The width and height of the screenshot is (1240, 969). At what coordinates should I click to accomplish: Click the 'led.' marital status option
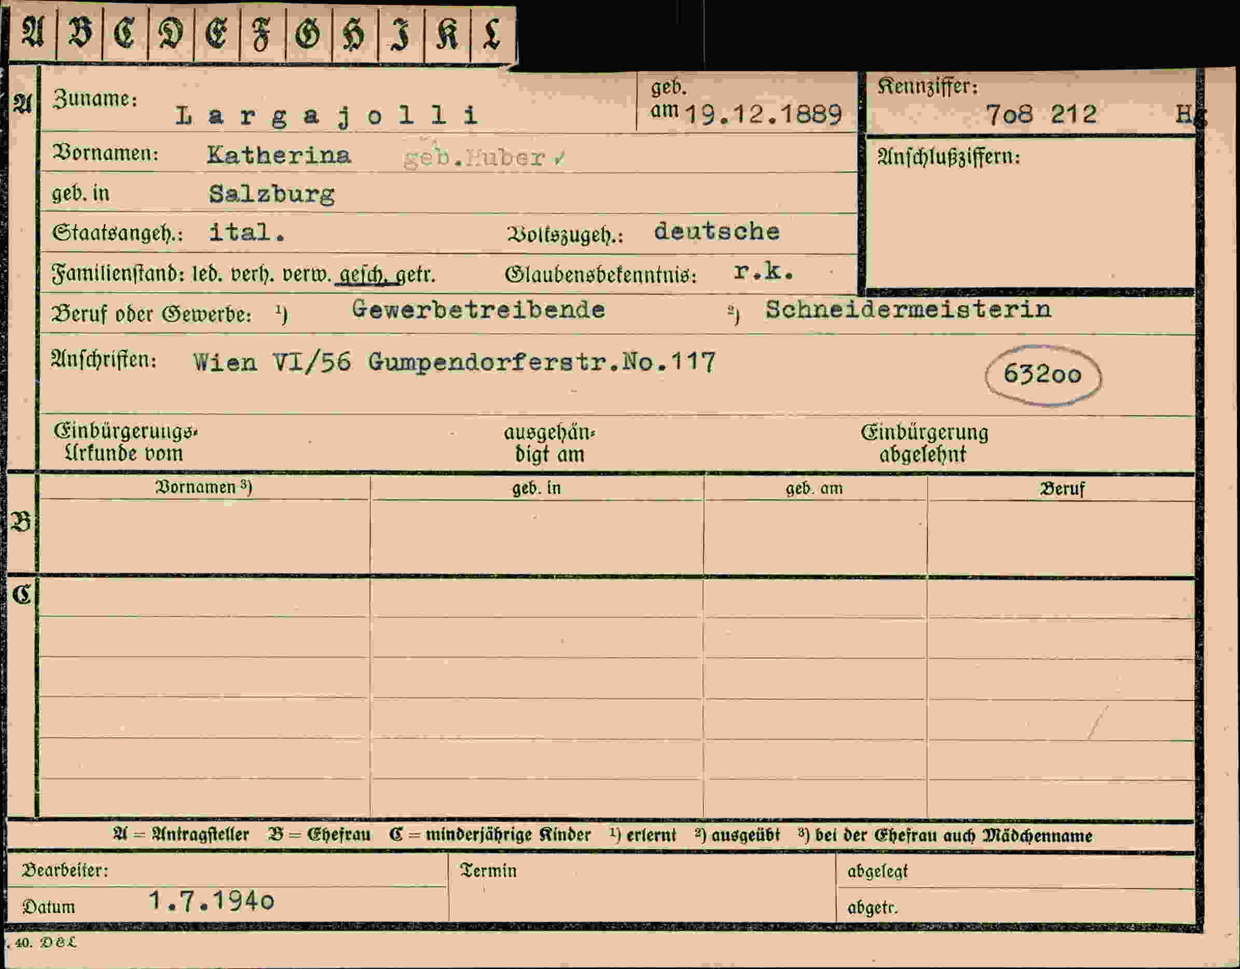point(209,274)
